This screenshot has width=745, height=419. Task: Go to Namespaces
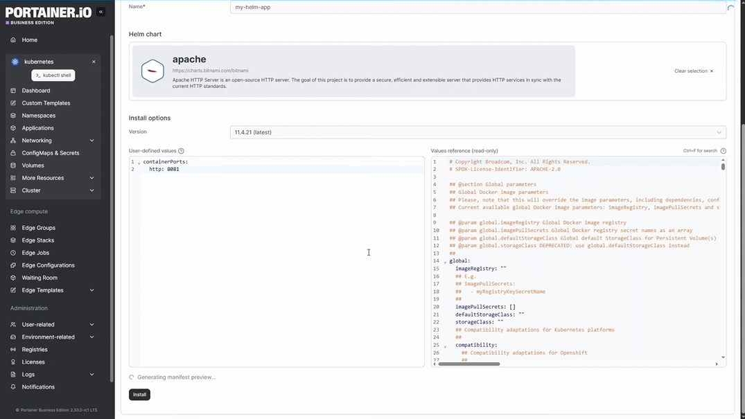click(38, 116)
